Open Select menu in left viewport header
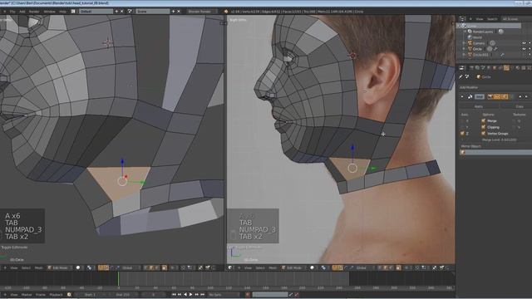Screen dimensions: 532x299 pyautogui.click(x=26, y=267)
